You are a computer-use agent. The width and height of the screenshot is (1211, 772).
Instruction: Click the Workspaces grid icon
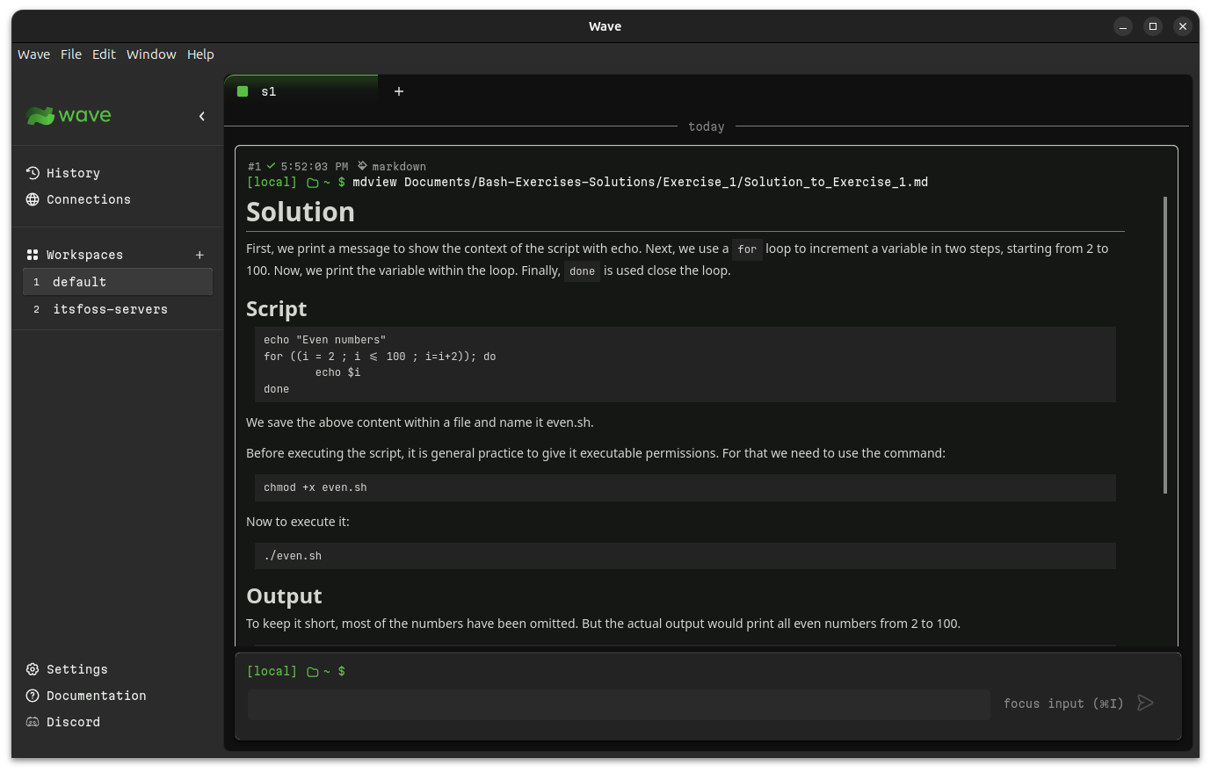click(31, 255)
